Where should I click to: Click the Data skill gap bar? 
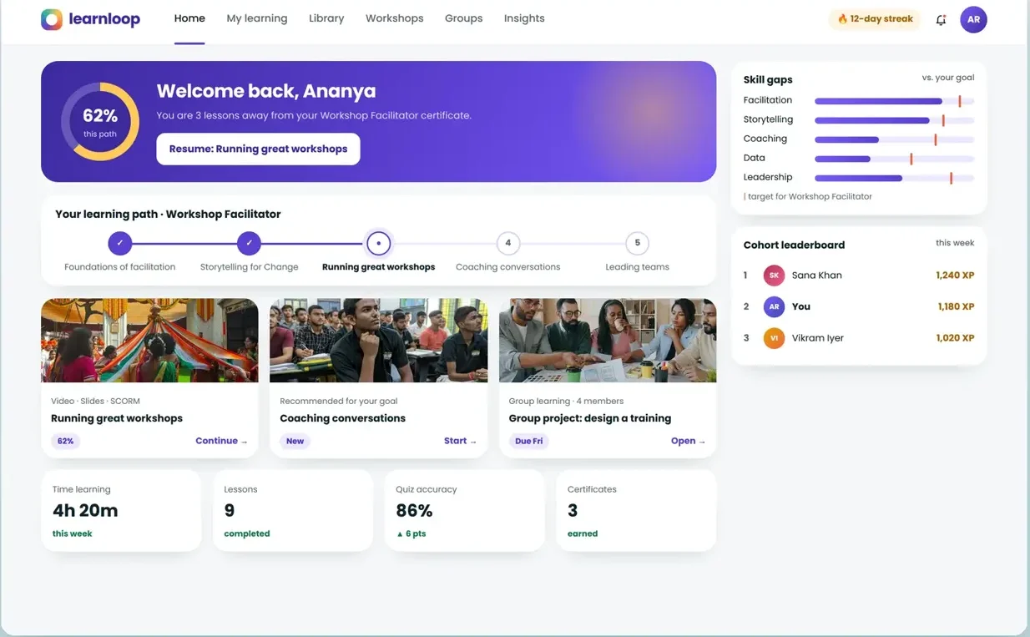click(894, 159)
